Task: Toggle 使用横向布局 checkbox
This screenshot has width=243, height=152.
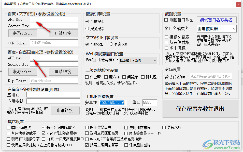Action: click(126, 128)
